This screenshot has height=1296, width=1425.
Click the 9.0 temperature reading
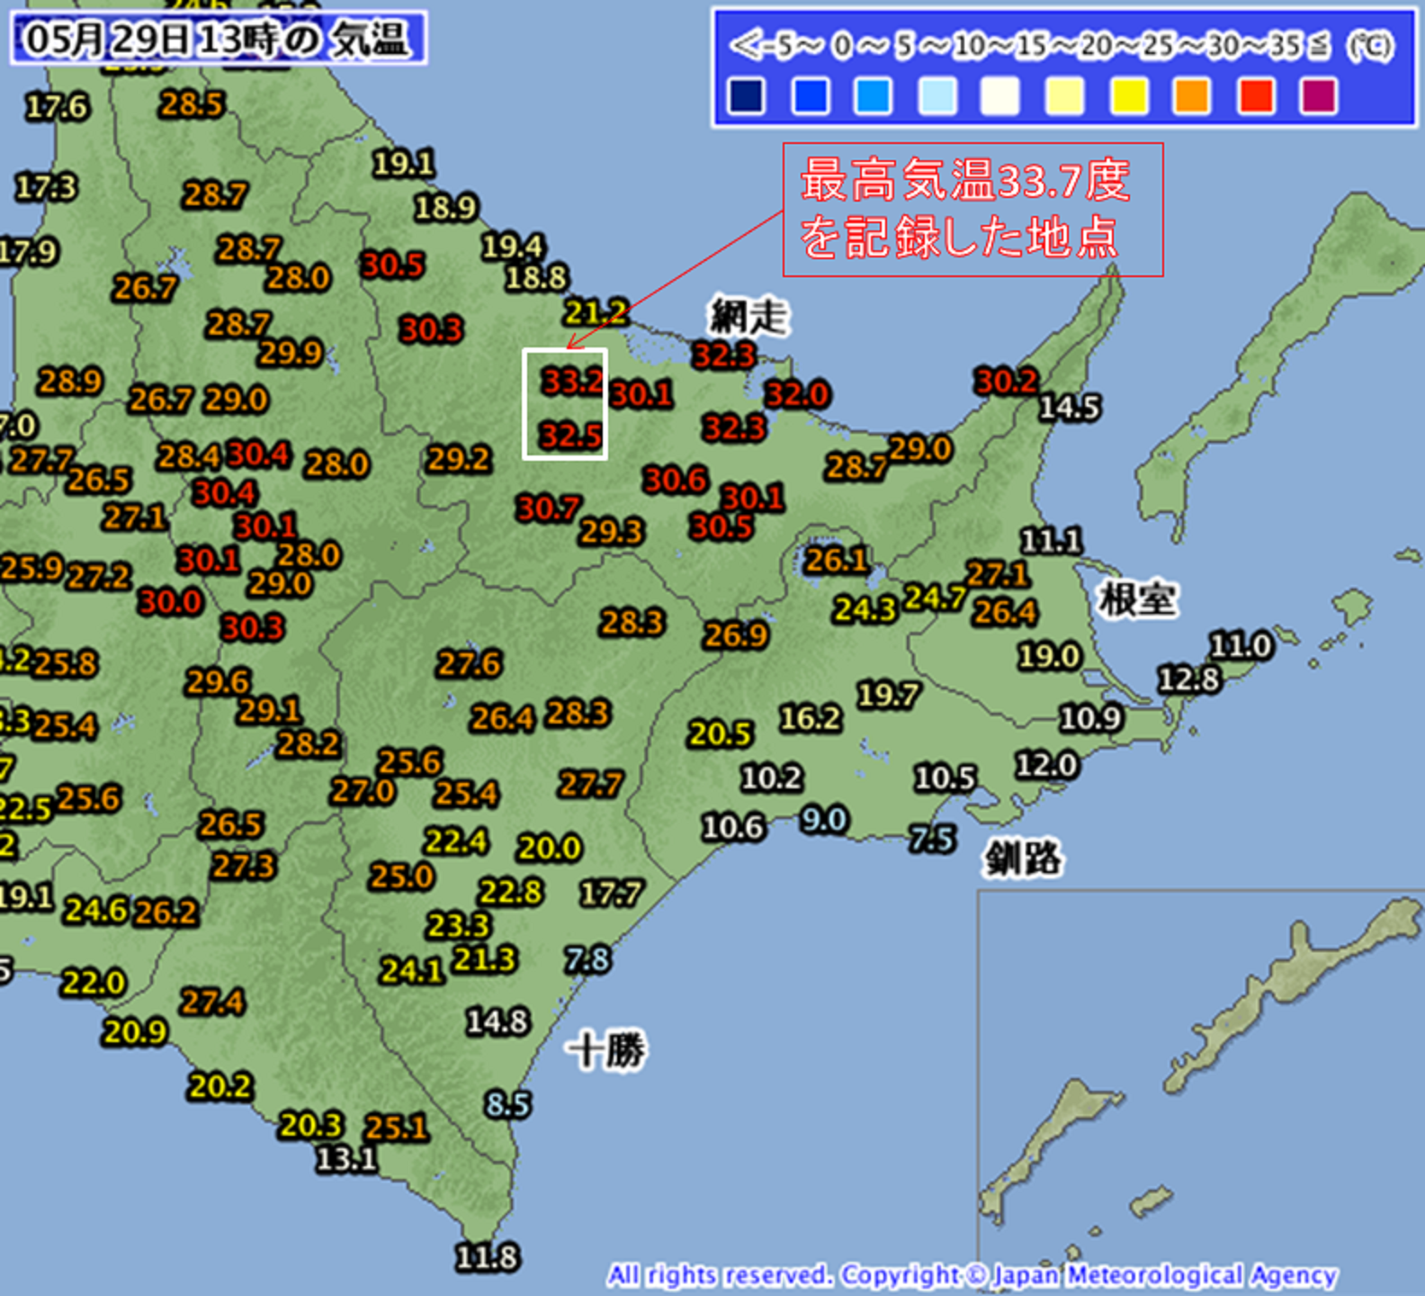[824, 820]
